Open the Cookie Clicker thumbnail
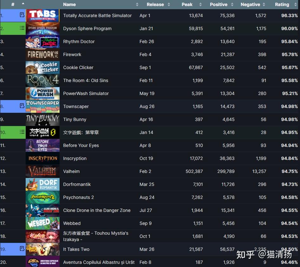 [42, 67]
